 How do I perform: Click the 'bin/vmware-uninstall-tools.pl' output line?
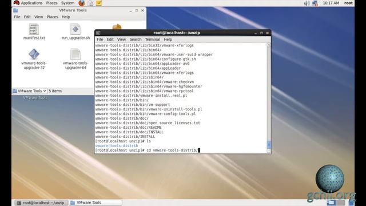(x=149, y=109)
